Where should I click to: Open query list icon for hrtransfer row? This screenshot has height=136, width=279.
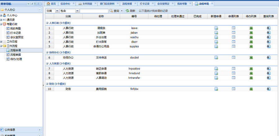[269, 78]
